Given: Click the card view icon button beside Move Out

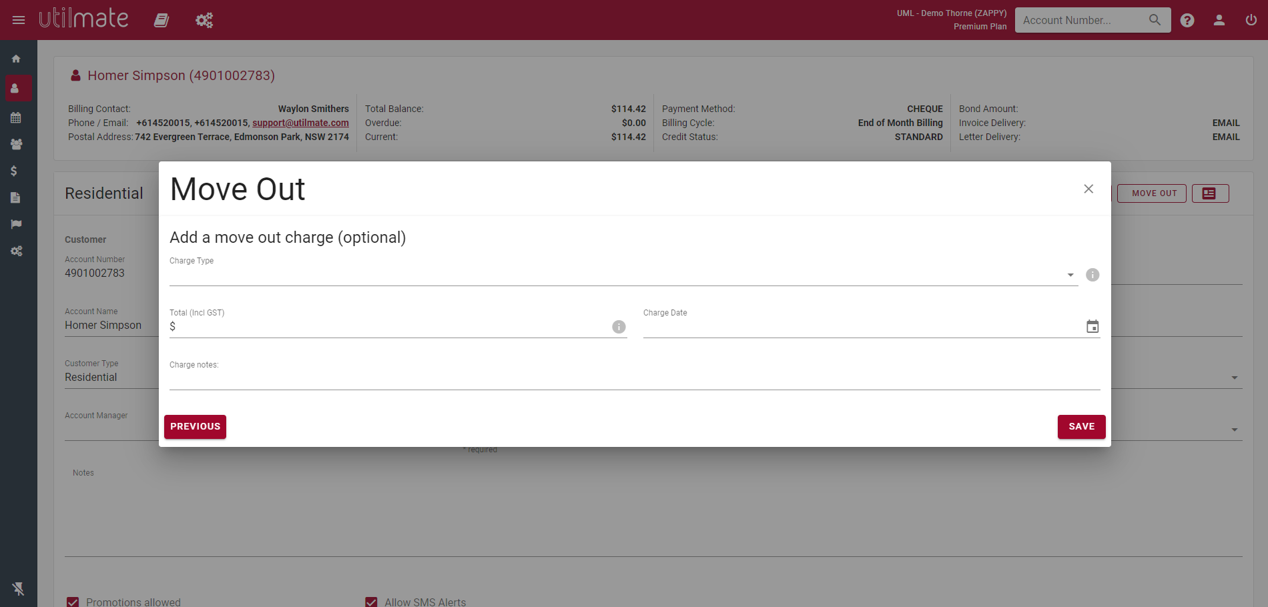Looking at the screenshot, I should click(1210, 193).
